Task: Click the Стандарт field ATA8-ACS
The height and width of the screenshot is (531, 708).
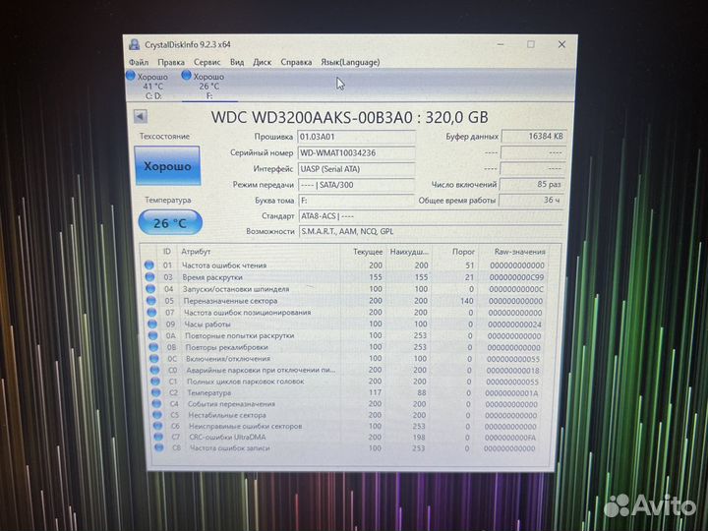Action: 432,215
